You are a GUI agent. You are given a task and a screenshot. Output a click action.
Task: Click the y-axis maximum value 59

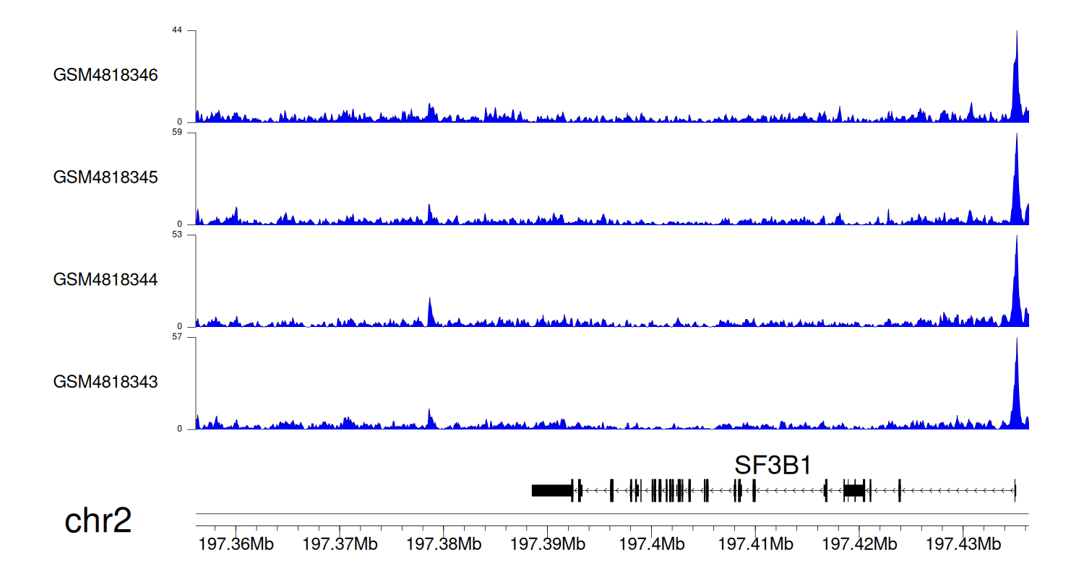177,133
